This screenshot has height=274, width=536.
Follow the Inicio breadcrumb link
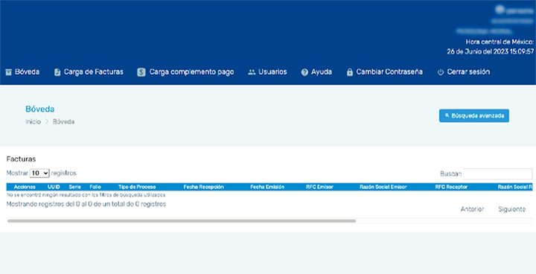click(x=33, y=122)
